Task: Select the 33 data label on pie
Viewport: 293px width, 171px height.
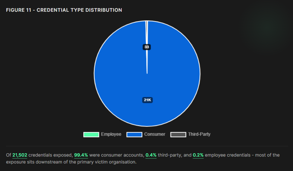Action: click(147, 47)
